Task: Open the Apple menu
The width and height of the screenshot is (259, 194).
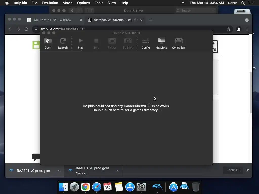Action: point(7,3)
